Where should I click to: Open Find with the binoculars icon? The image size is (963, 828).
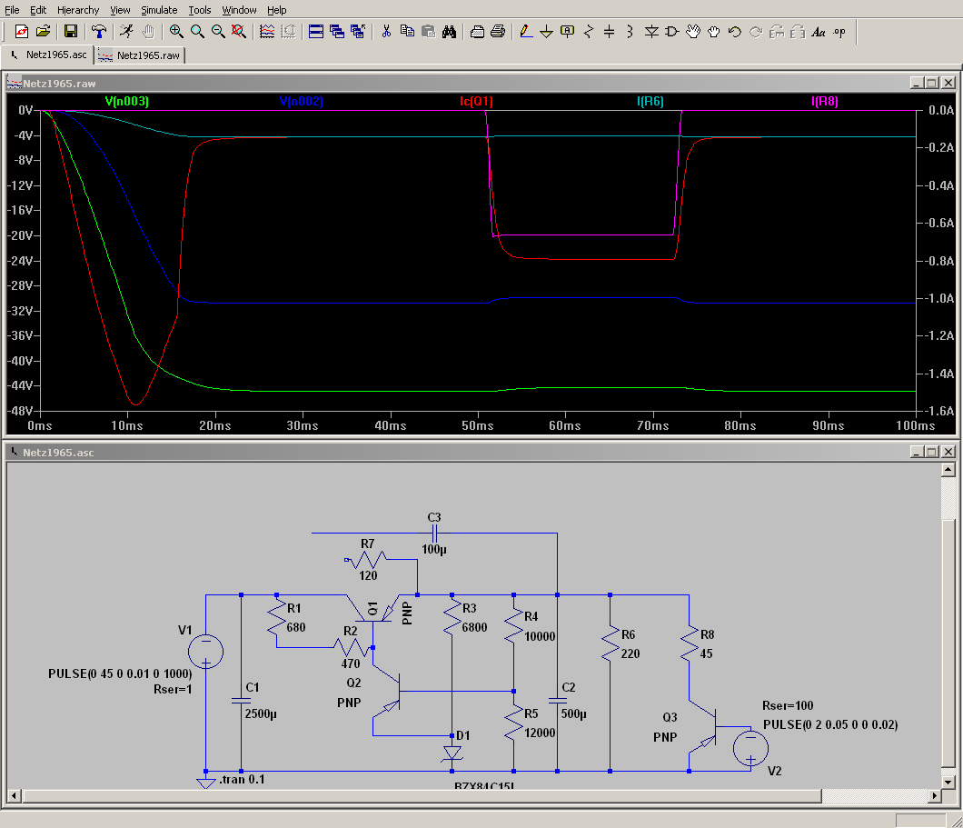[x=449, y=31]
